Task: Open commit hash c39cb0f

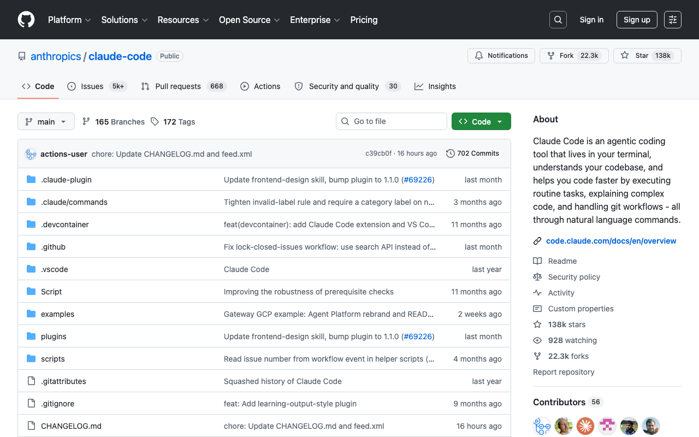Action: coord(378,153)
